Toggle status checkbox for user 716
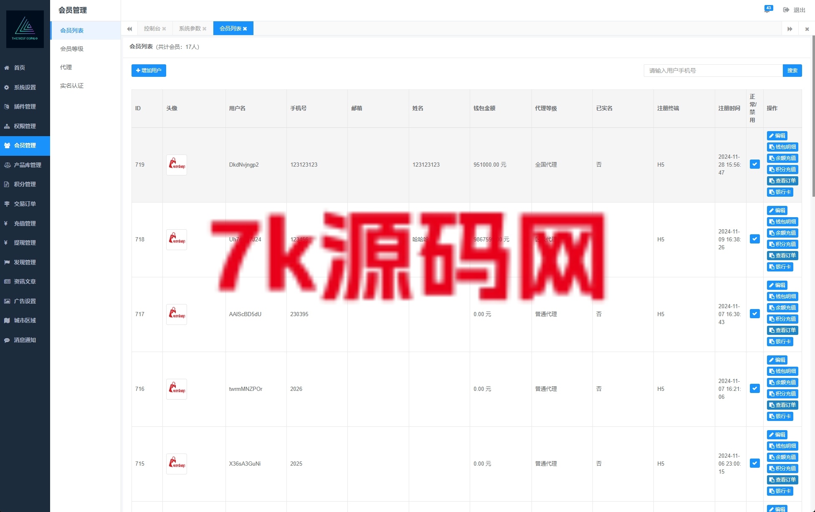This screenshot has height=512, width=815. point(754,388)
